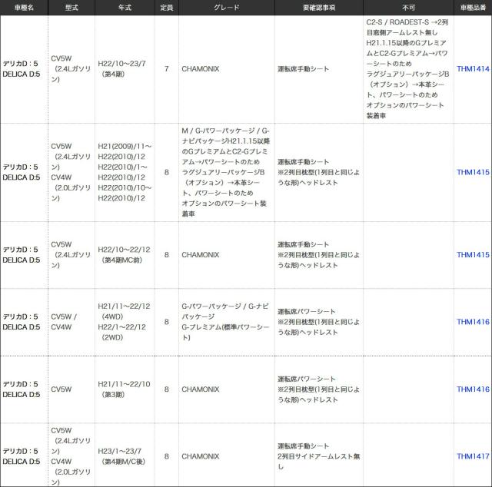Open THM1416 link in the CHAMONIX 第3期 row
Image resolution: width=492 pixels, height=487 pixels.
pos(473,389)
